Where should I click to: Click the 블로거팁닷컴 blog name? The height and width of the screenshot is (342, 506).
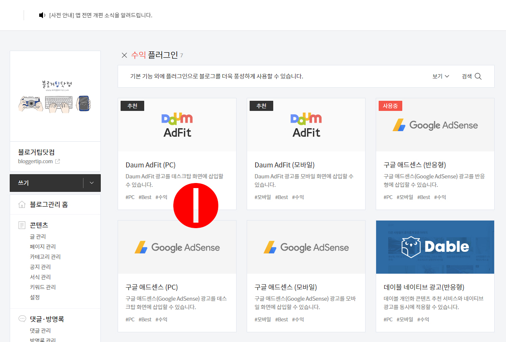click(36, 152)
